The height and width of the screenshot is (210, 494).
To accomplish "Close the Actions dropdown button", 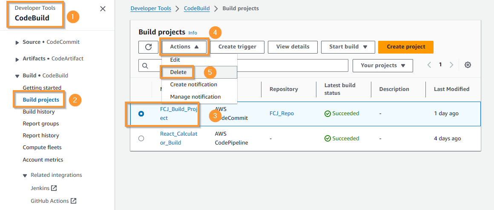I will point(184,47).
